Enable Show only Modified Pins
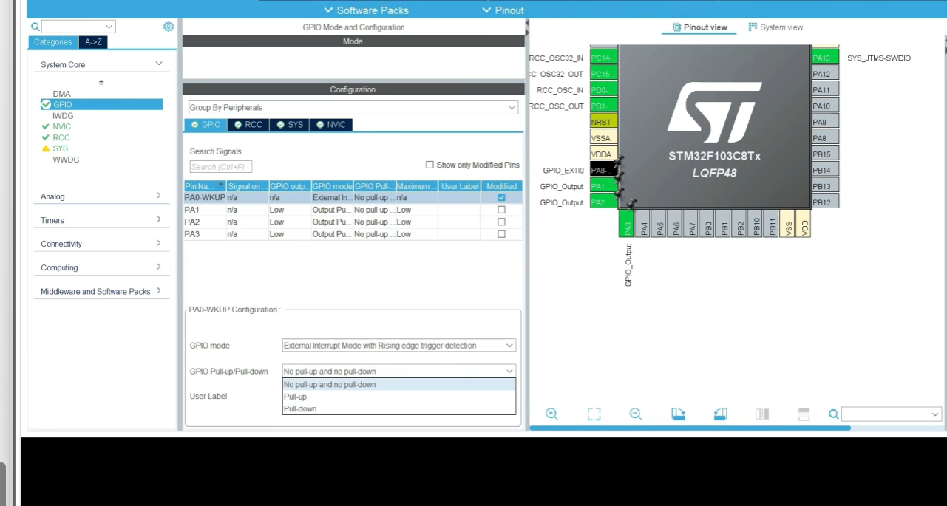This screenshot has height=506, width=947. 430,165
